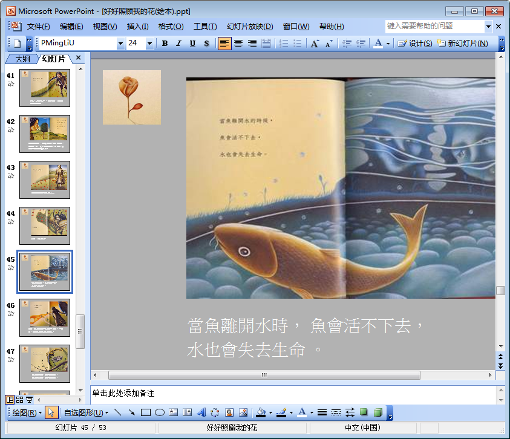
Task: Open line color dropdown arrow
Action: pos(291,412)
